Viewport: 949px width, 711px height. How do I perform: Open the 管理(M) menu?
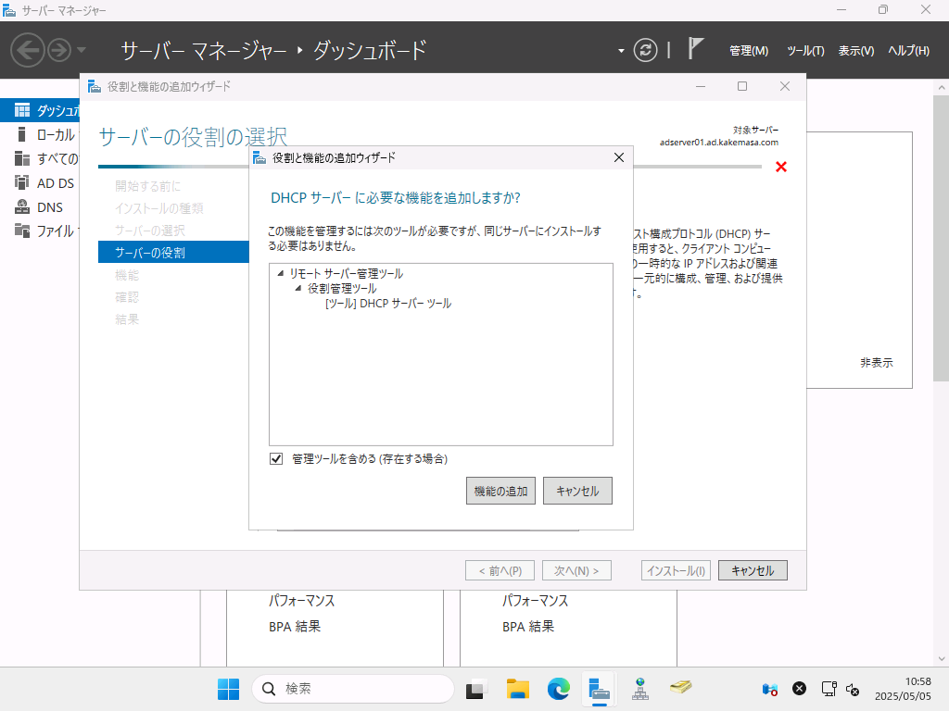749,51
